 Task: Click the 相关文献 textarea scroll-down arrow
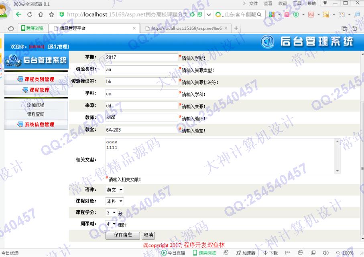tap(337, 171)
